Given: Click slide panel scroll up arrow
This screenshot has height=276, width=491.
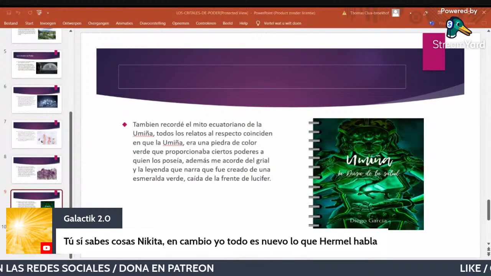Looking at the screenshot, I should click(x=71, y=31).
